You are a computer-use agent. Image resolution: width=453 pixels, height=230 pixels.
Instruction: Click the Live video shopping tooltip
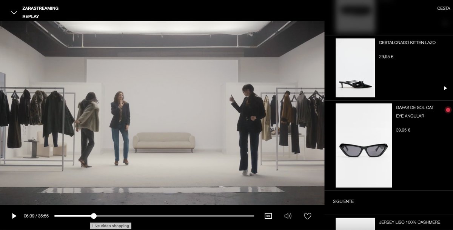tap(110, 225)
